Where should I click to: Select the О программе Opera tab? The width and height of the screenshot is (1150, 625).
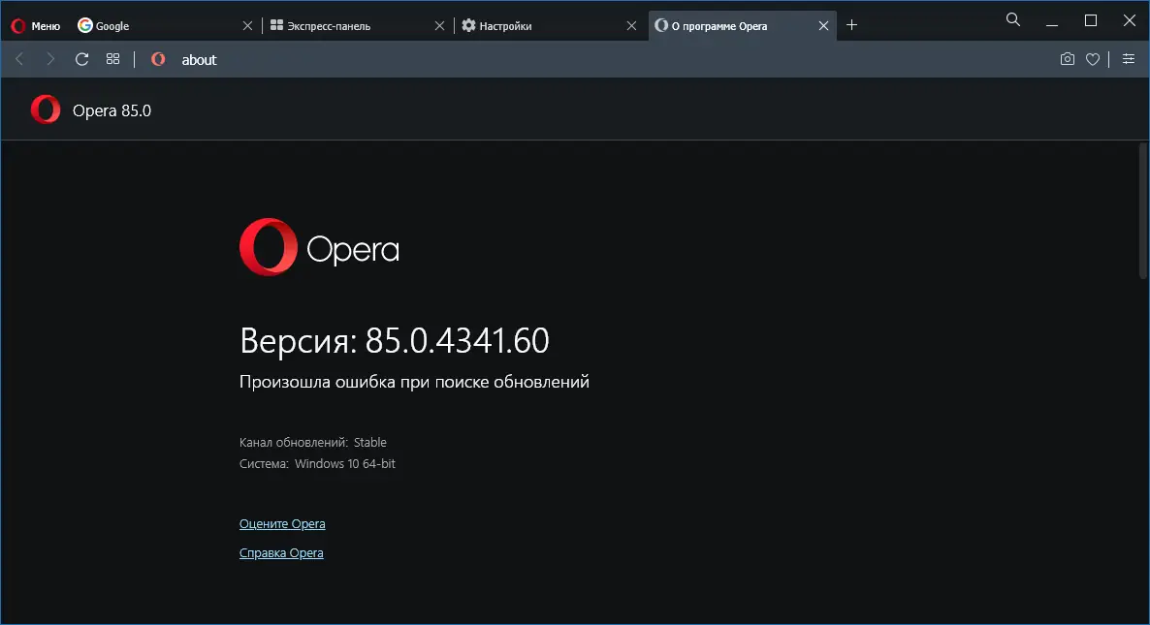(x=742, y=25)
